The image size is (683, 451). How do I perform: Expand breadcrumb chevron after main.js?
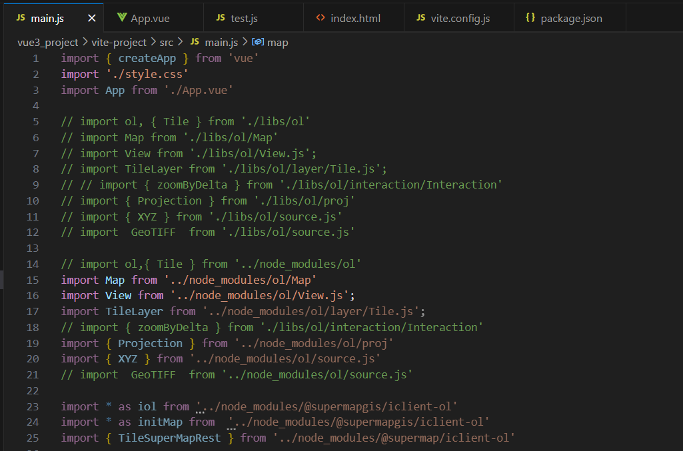pos(245,42)
